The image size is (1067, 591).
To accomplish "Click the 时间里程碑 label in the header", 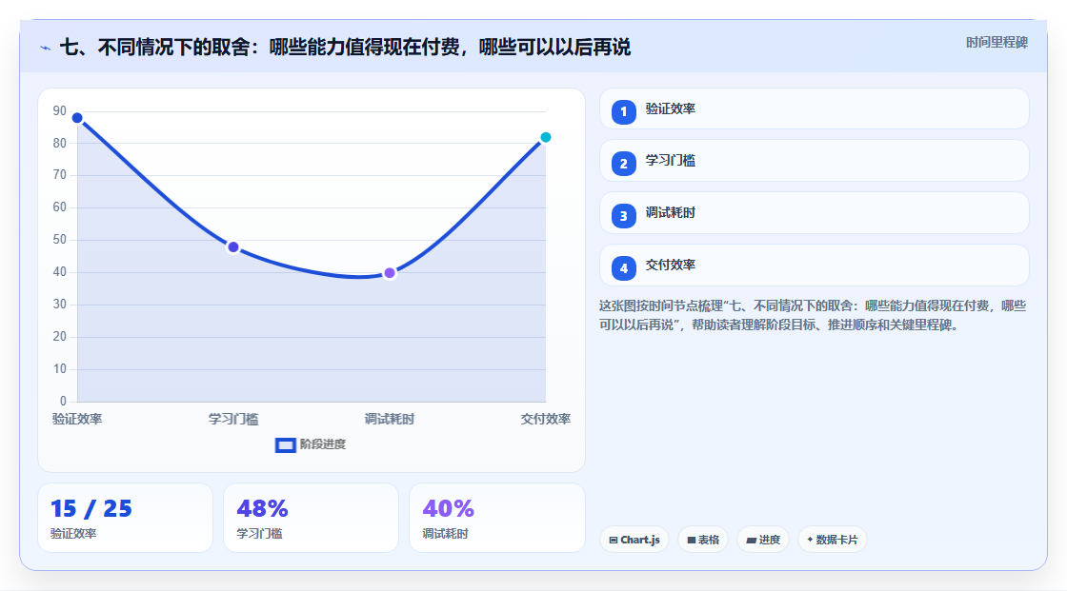I will (997, 43).
